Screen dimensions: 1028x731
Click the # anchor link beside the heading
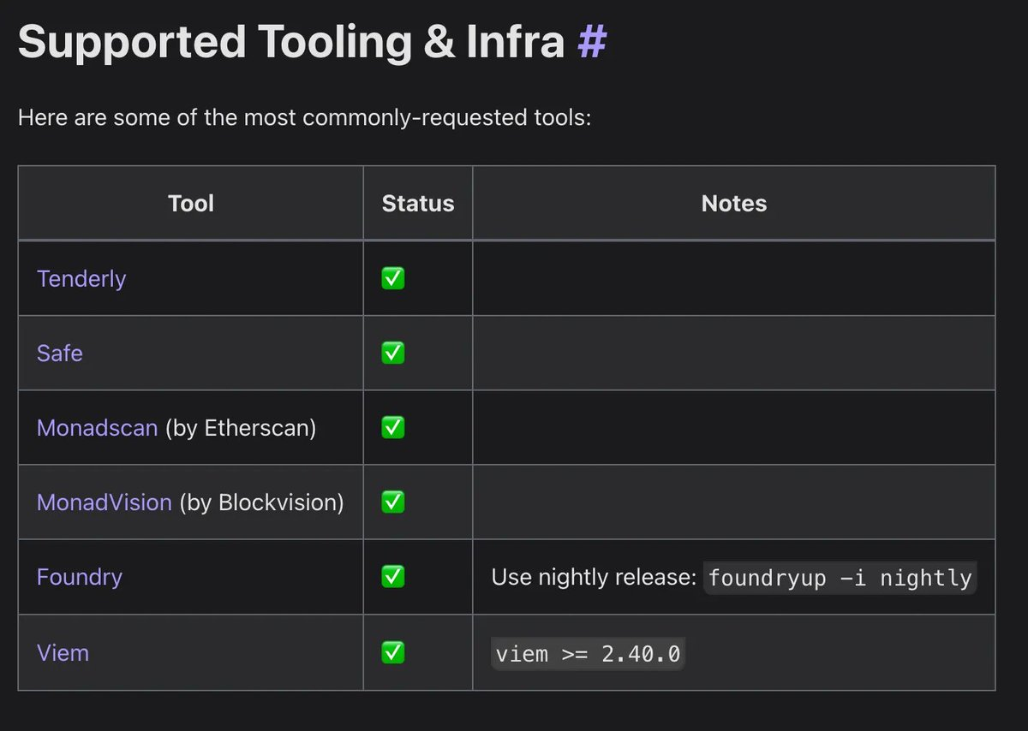592,42
